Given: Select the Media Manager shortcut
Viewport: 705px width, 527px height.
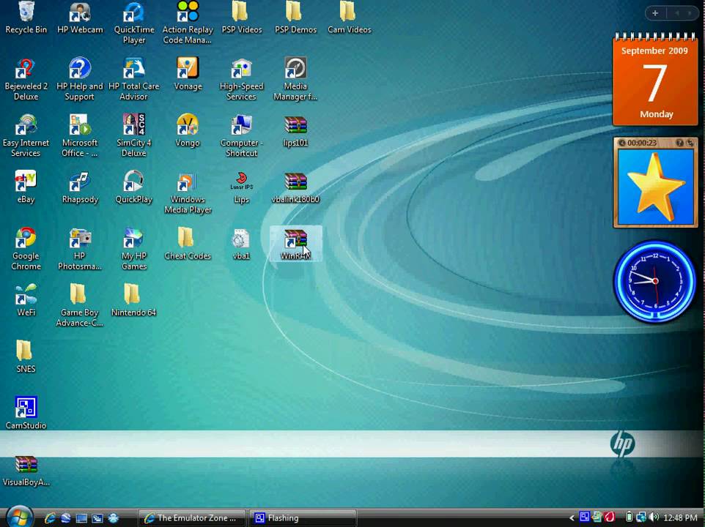Looking at the screenshot, I should [295, 79].
